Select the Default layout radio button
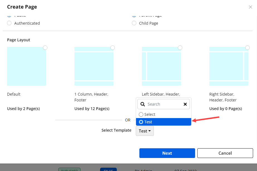Image resolution: width=257 pixels, height=171 pixels. pos(45,48)
